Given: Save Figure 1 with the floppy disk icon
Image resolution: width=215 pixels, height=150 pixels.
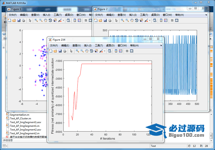Looking at the screenshot, I should point(19,20).
